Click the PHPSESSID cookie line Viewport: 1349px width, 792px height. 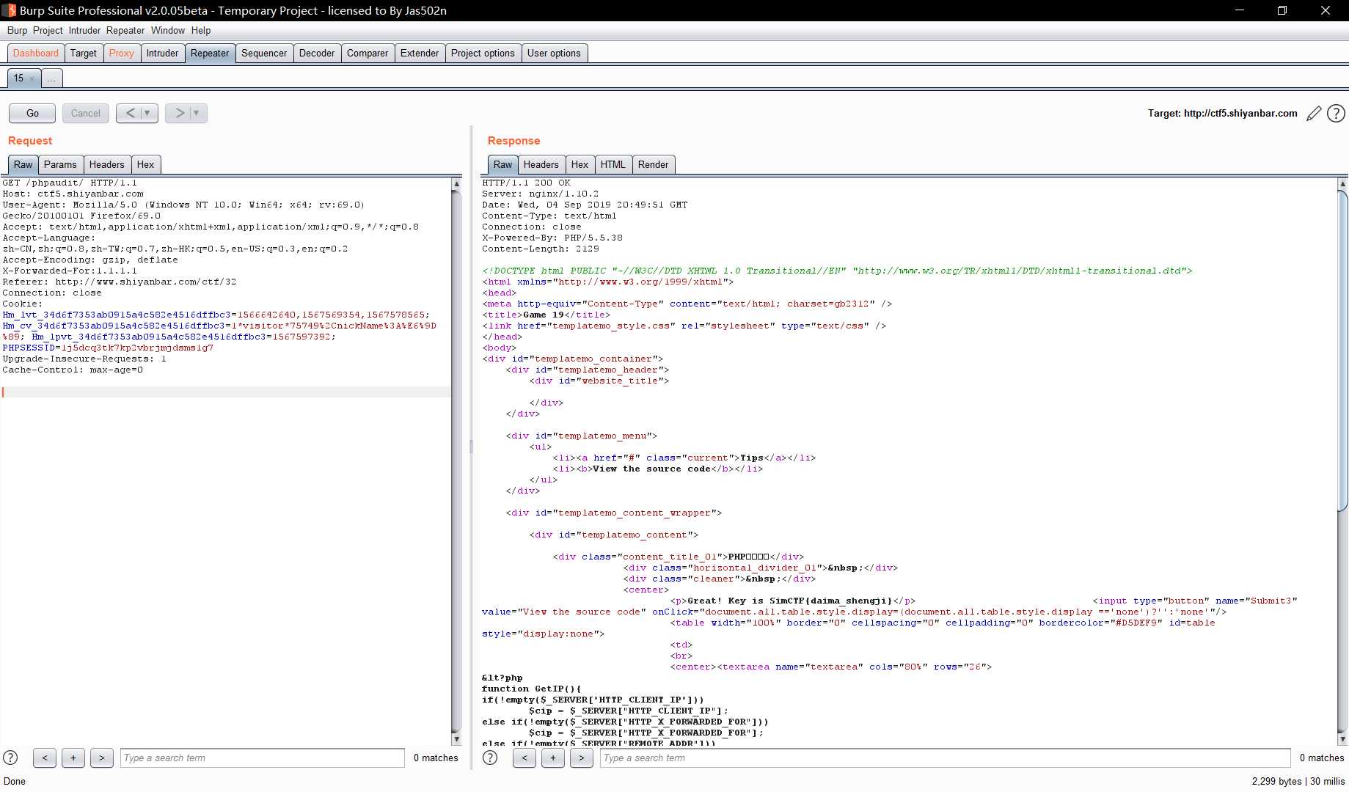click(x=108, y=348)
